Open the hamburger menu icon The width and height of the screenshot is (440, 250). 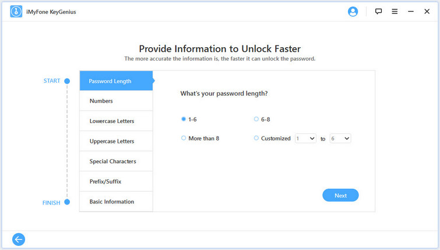395,12
